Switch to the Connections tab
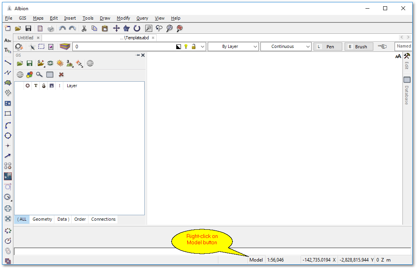Image resolution: width=417 pixels, height=269 pixels. [x=103, y=219]
